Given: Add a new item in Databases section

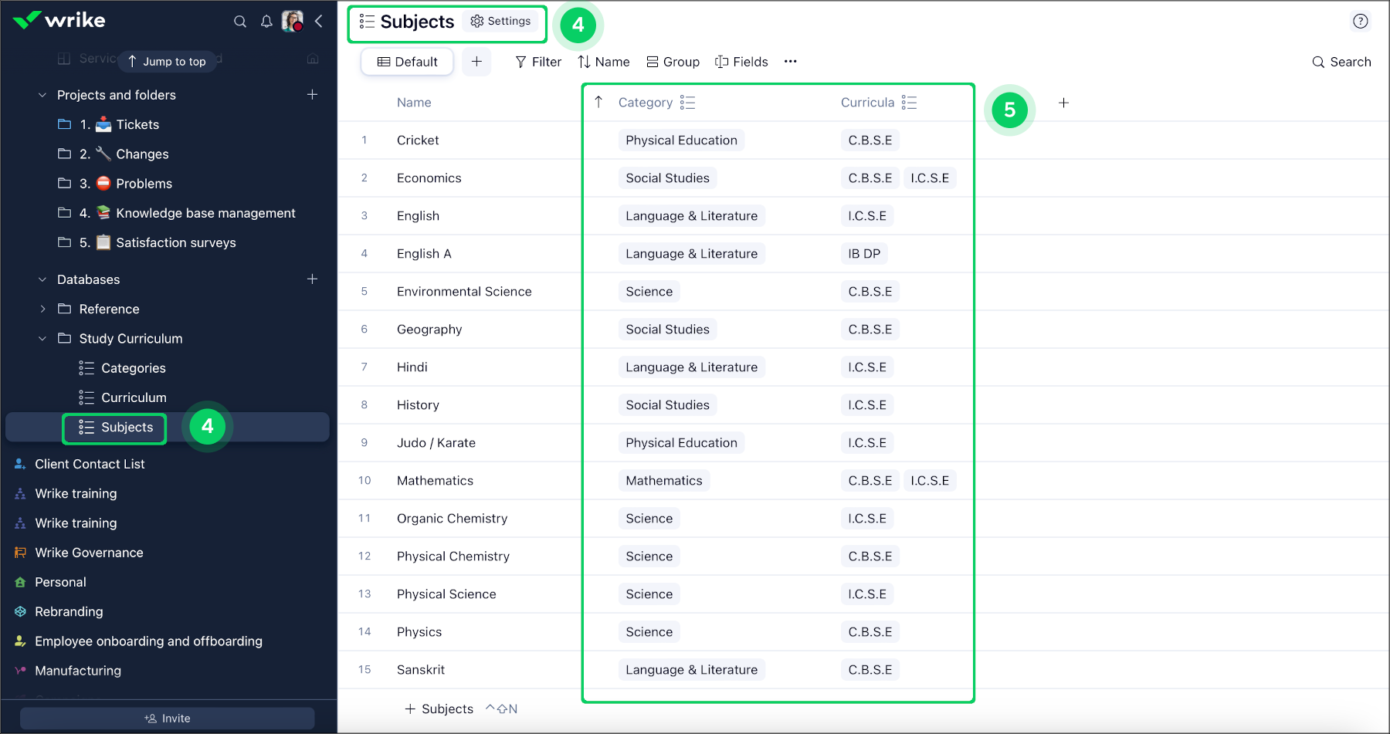Looking at the screenshot, I should (312, 279).
